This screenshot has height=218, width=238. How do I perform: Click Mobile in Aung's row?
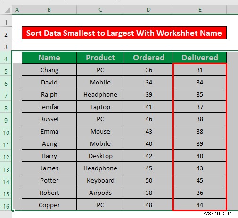[x=100, y=143]
